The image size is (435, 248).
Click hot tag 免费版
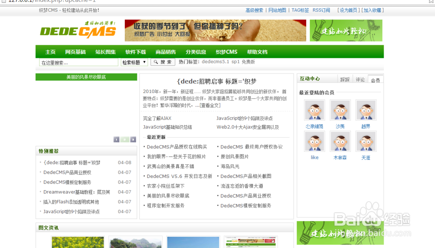pyautogui.click(x=248, y=62)
